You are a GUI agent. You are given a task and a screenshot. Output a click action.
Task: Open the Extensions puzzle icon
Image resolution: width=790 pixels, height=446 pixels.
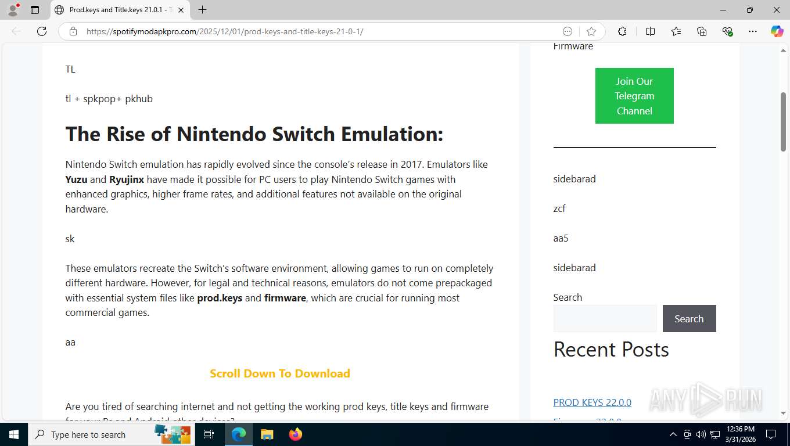[622, 31]
